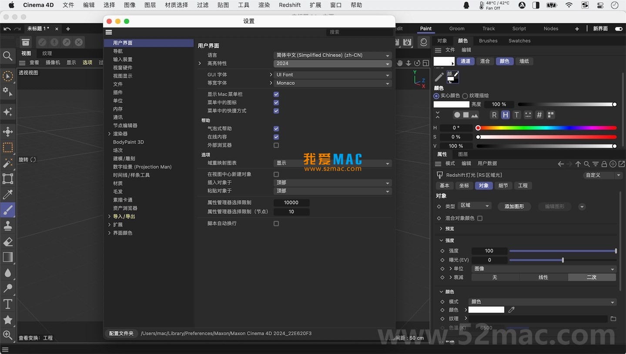626x354 pixels.
Task: Activate the eyedropper tool
Action: [x=8, y=194]
